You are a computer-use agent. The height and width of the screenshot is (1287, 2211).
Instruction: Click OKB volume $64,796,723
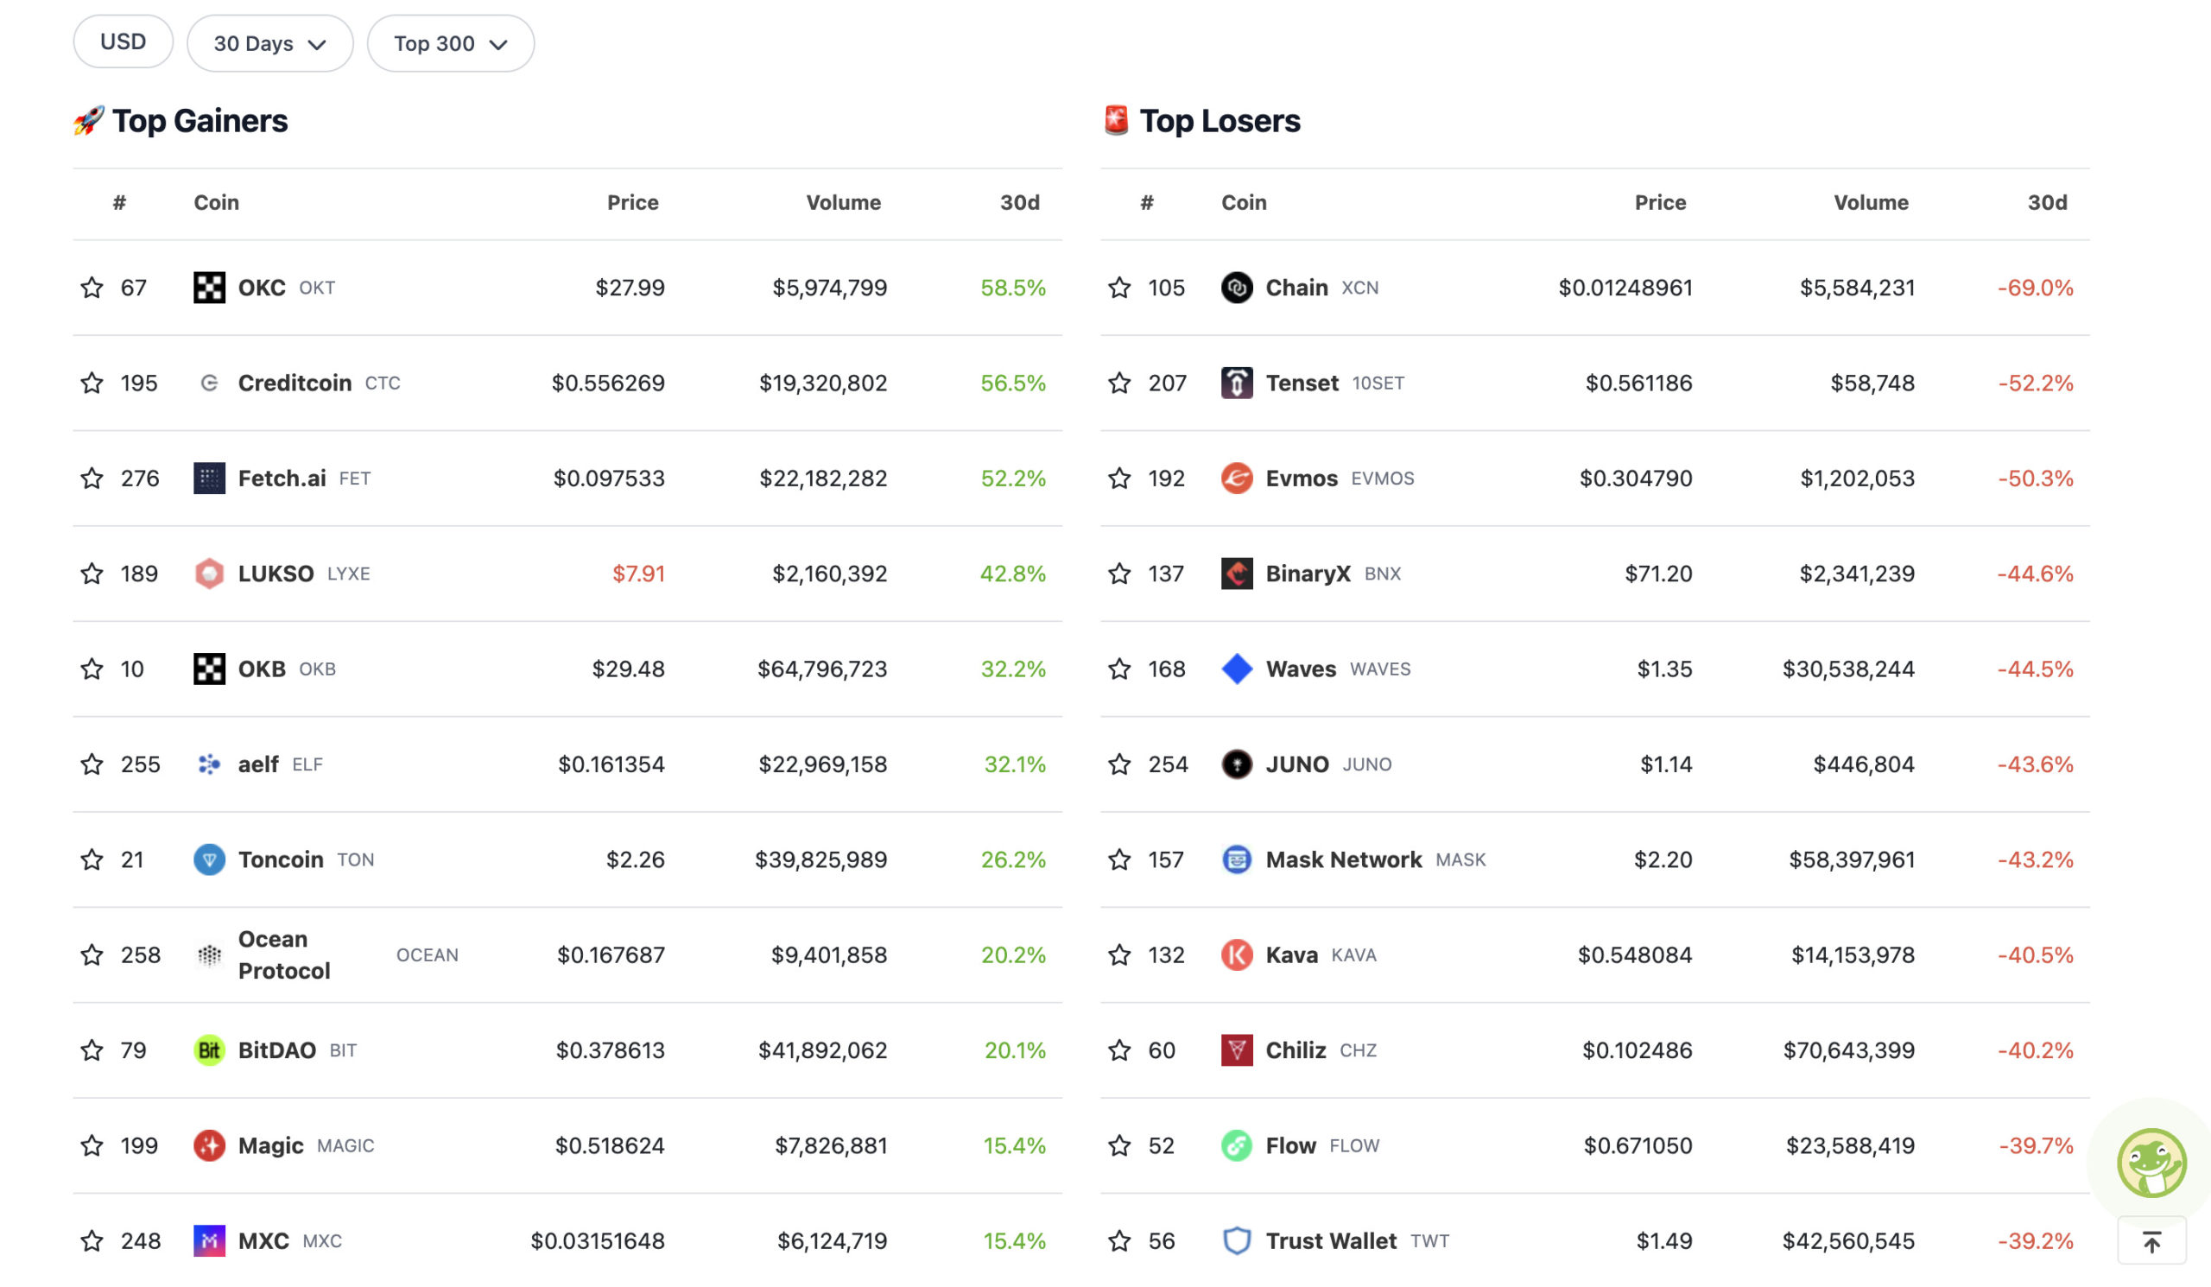coord(822,669)
